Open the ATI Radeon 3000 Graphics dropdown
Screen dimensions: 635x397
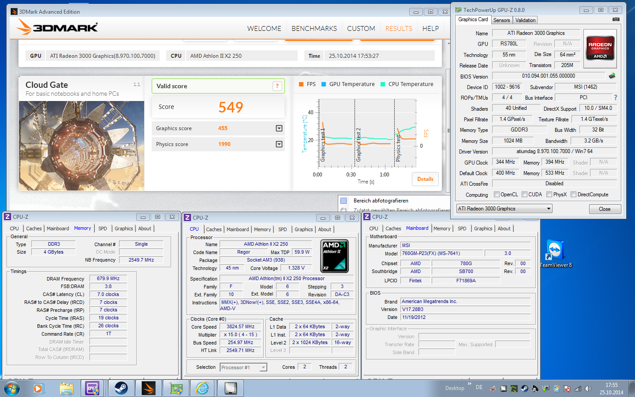pyautogui.click(x=504, y=209)
